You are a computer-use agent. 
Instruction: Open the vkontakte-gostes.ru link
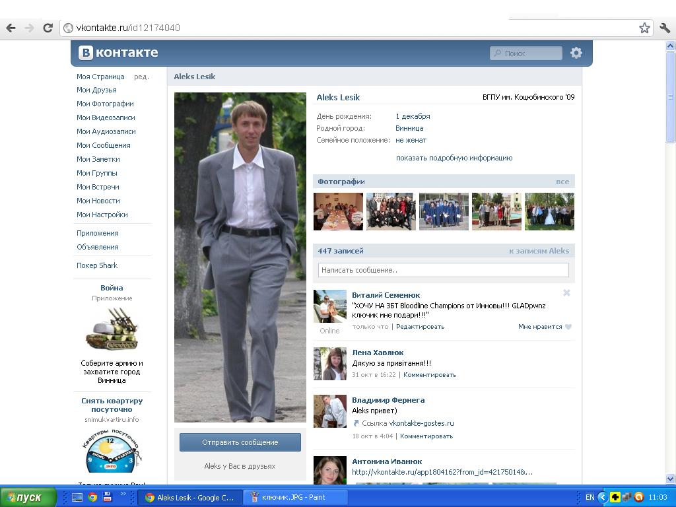pyautogui.click(x=421, y=423)
